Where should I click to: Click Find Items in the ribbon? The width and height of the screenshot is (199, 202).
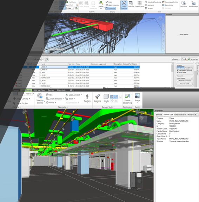pyautogui.click(x=71, y=2)
